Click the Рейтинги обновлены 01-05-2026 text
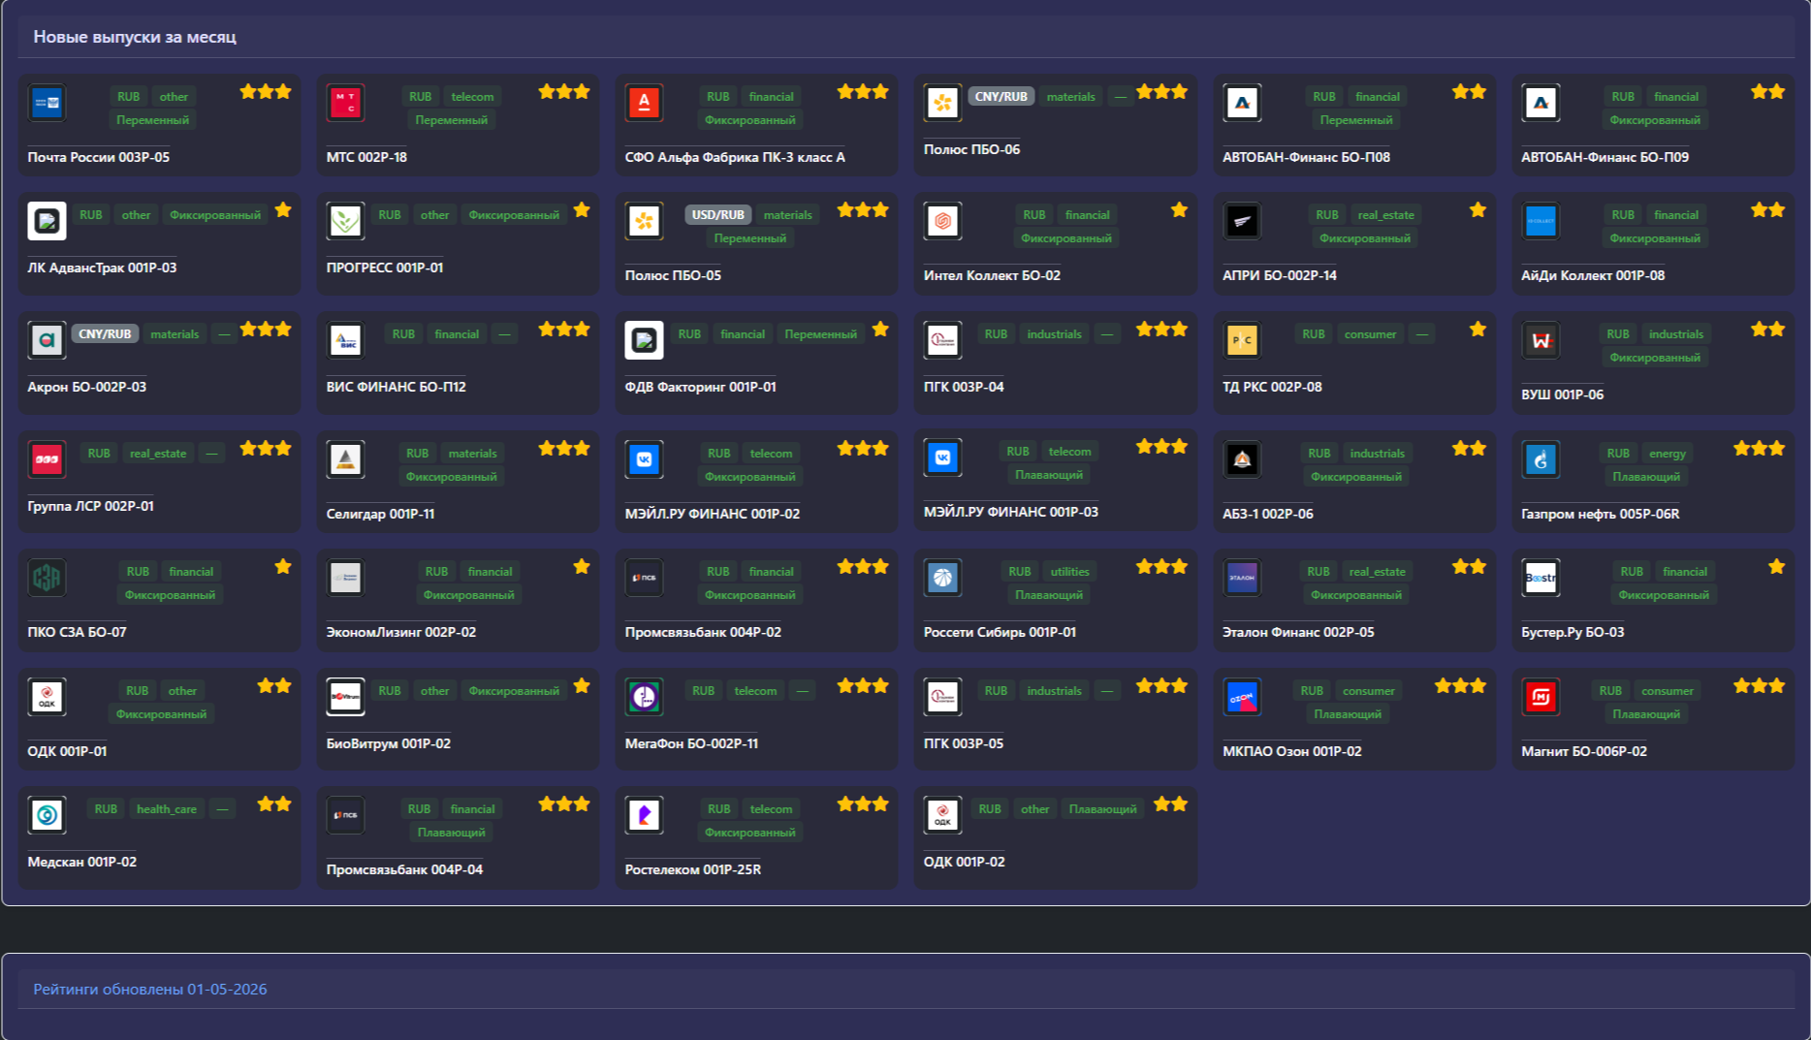1811x1040 pixels. point(150,990)
